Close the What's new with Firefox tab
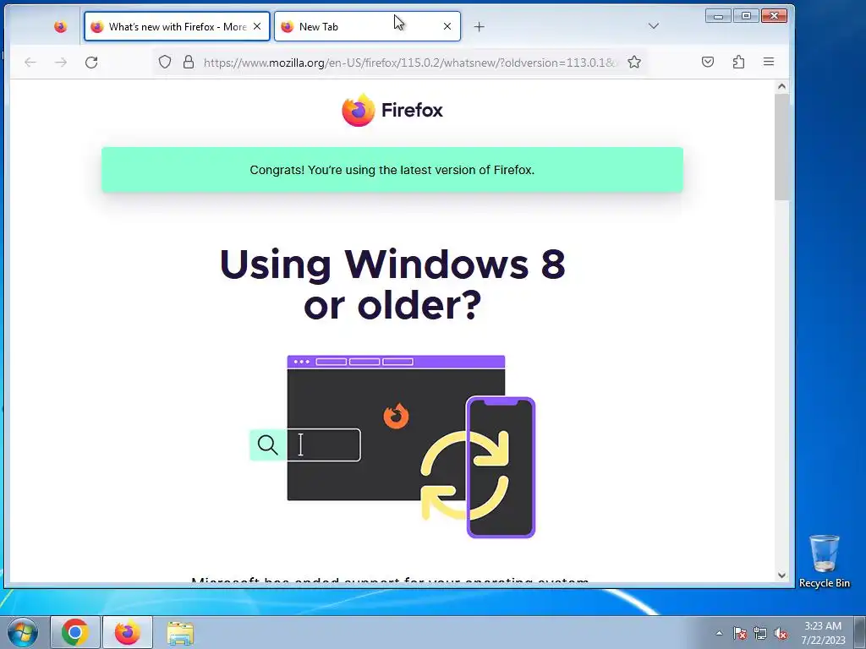 coord(257,26)
